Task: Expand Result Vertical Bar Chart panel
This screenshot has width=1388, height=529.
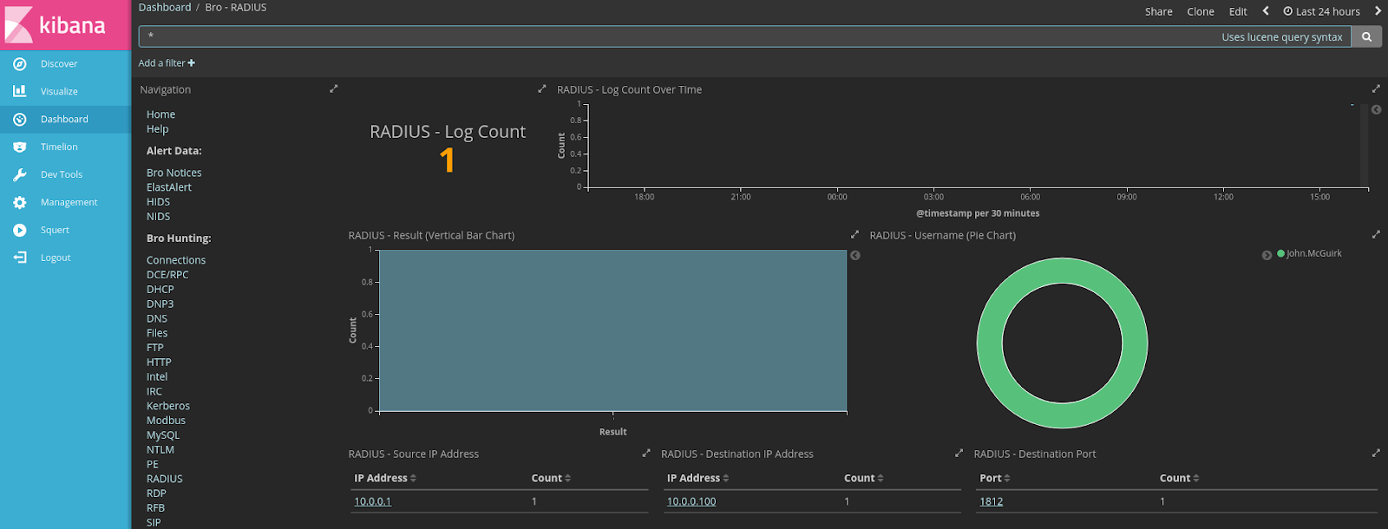Action: 854,234
